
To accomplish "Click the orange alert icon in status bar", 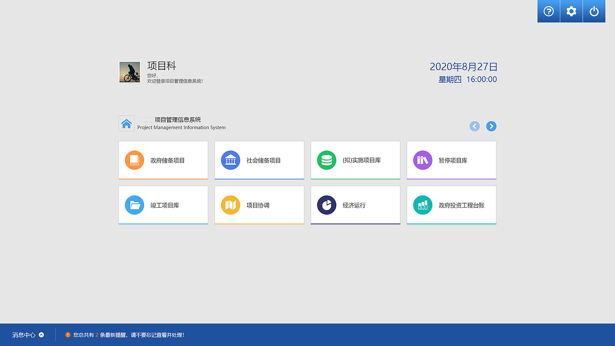I will tap(68, 335).
